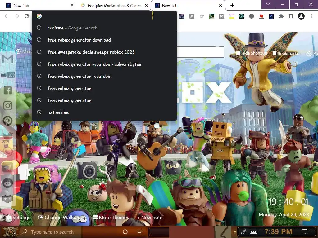Viewport: 318px width, 238px height.
Task: Open the Chrome three-dot menu
Action: (311, 16)
